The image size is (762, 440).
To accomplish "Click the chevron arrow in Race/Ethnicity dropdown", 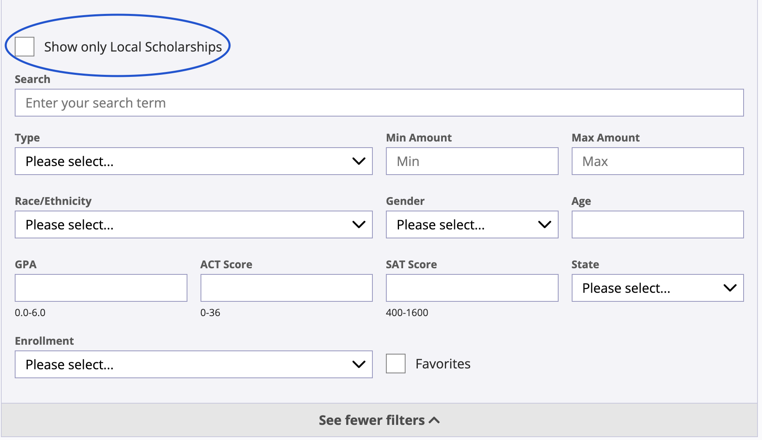I will point(358,224).
